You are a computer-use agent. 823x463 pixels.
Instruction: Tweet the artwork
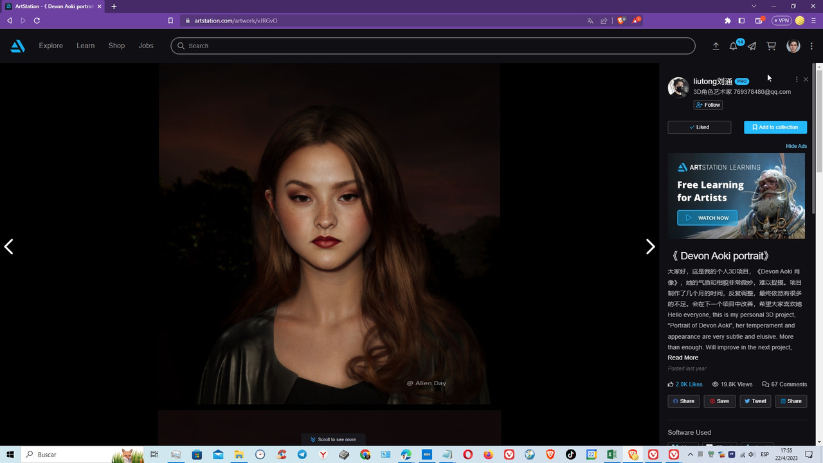755,401
